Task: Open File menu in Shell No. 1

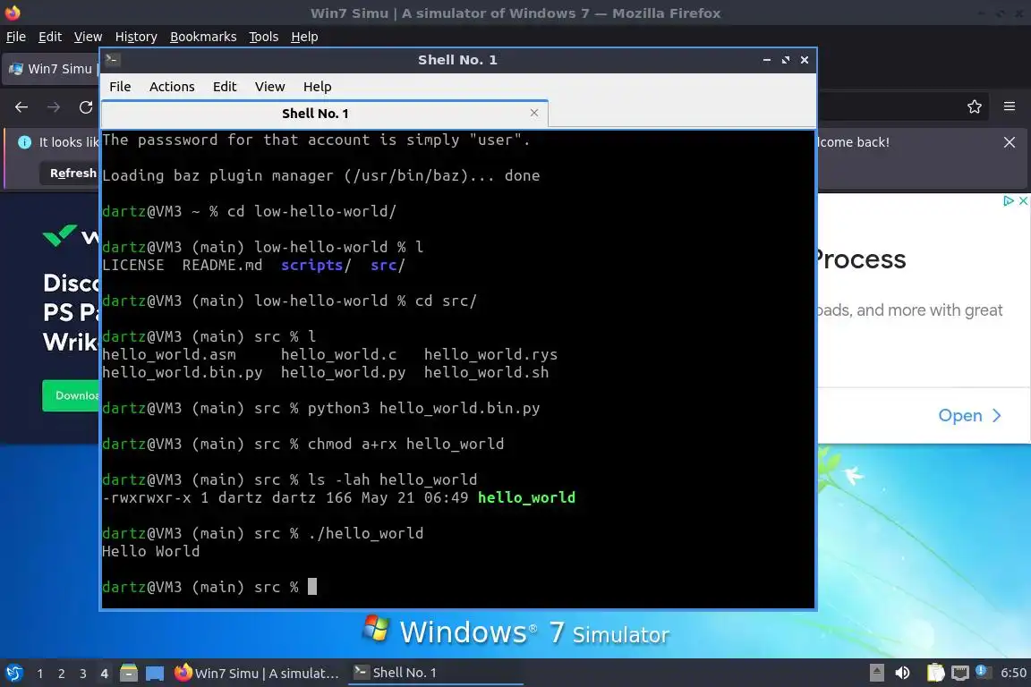Action: tap(120, 87)
